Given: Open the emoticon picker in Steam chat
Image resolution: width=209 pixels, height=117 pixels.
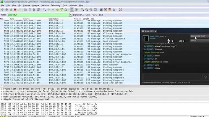Looking at the screenshot, I should [205, 77].
